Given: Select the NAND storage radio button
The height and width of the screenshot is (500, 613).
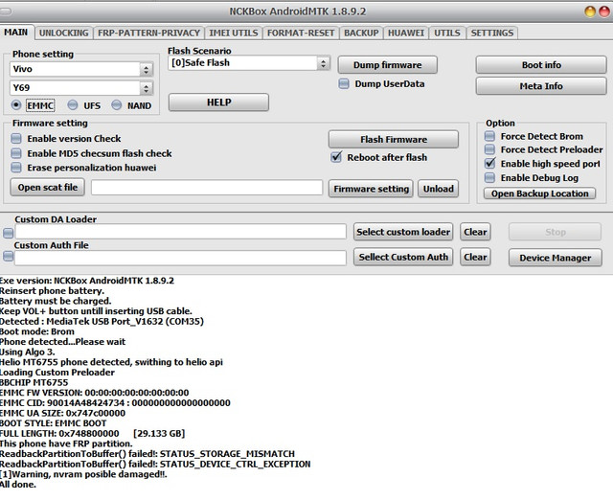Looking at the screenshot, I should tap(118, 105).
